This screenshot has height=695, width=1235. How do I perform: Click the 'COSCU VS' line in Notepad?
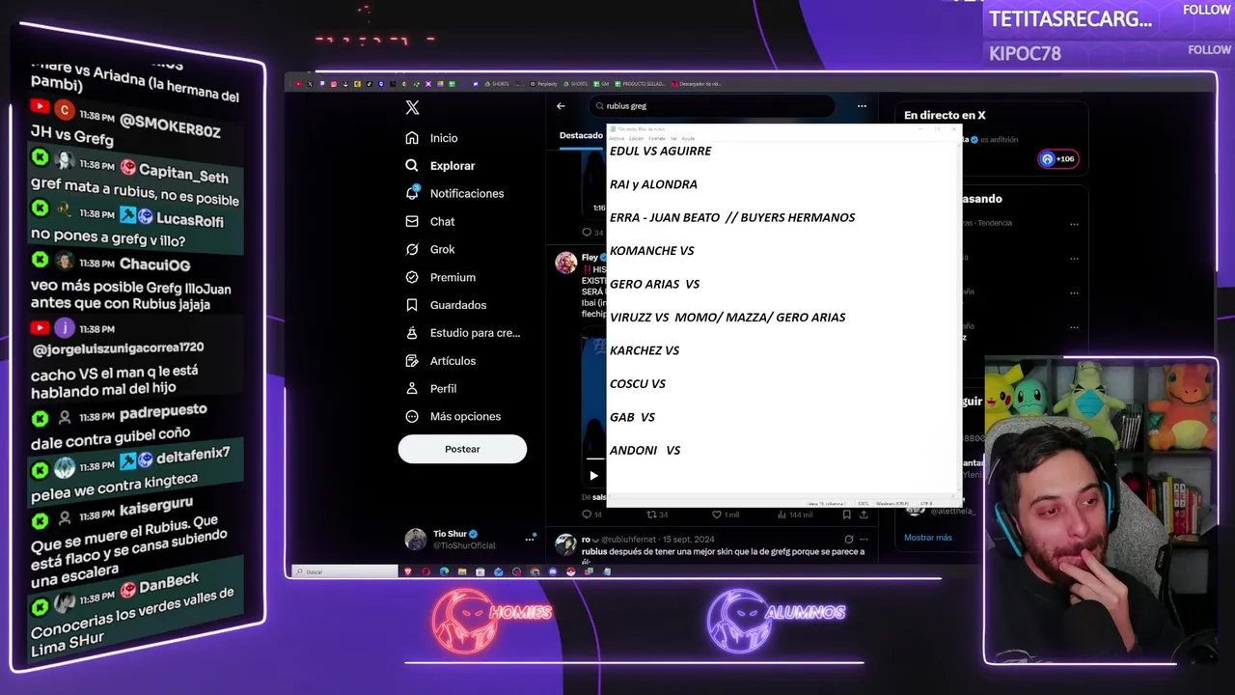638,384
